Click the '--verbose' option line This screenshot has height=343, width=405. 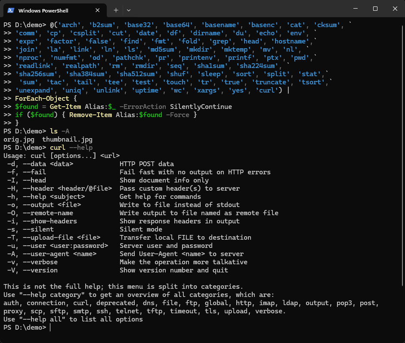[x=127, y=262]
